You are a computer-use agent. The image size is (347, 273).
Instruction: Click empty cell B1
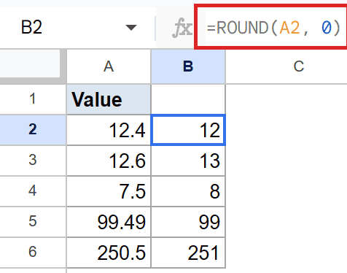click(188, 99)
